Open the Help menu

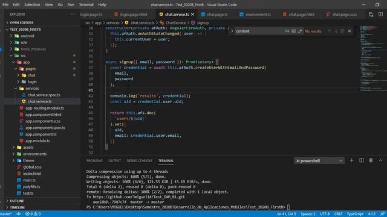102,5
